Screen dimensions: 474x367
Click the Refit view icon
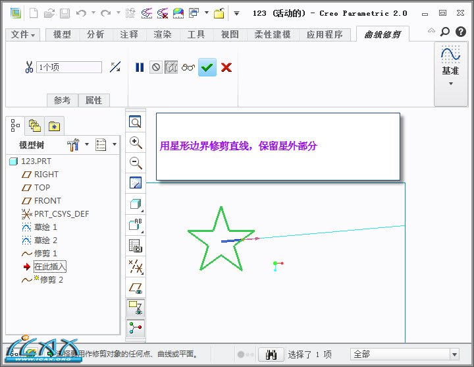[135, 122]
